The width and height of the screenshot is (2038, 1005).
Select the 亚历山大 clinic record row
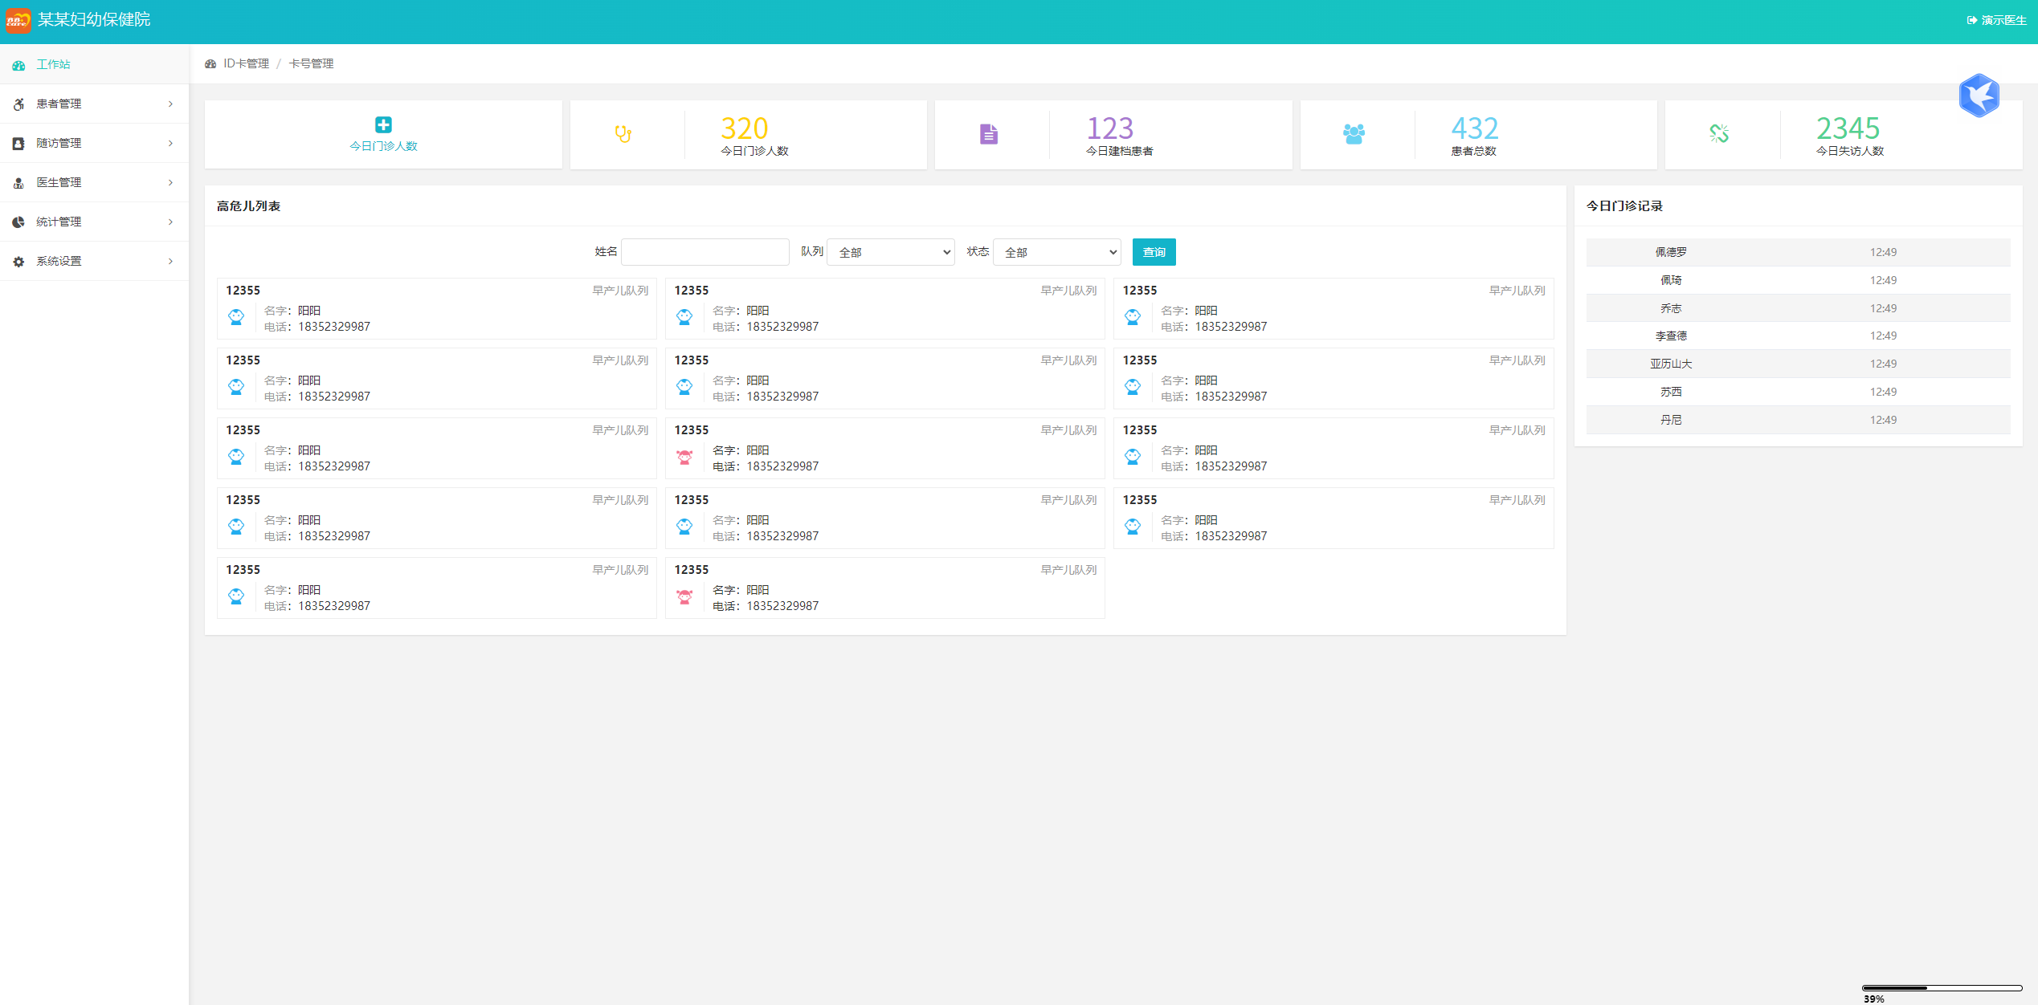click(1798, 364)
